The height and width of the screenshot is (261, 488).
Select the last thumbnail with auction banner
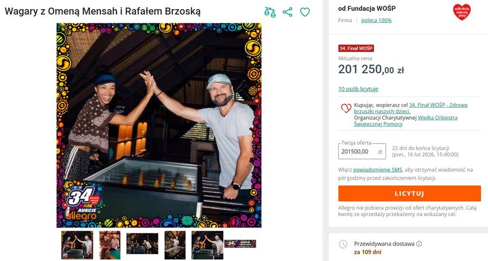240,244
